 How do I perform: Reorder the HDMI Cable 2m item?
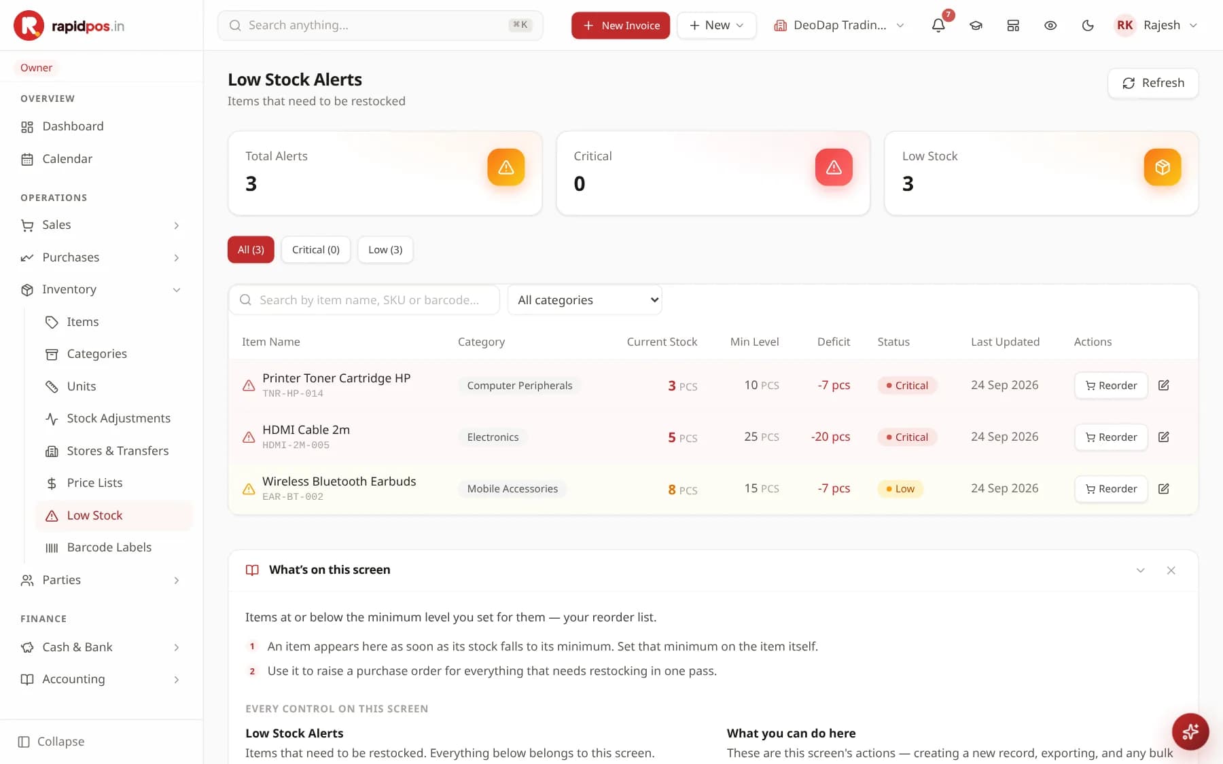(x=1111, y=437)
